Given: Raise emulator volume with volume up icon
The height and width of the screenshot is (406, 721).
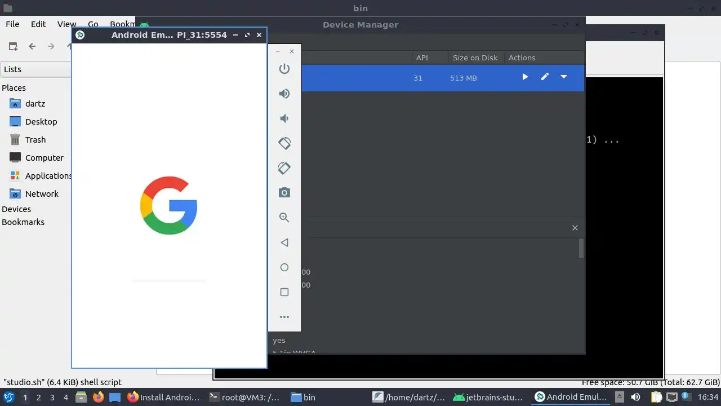Looking at the screenshot, I should (x=284, y=94).
